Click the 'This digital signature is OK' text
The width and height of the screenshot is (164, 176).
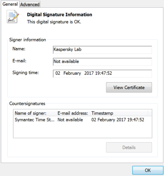[x=54, y=22]
